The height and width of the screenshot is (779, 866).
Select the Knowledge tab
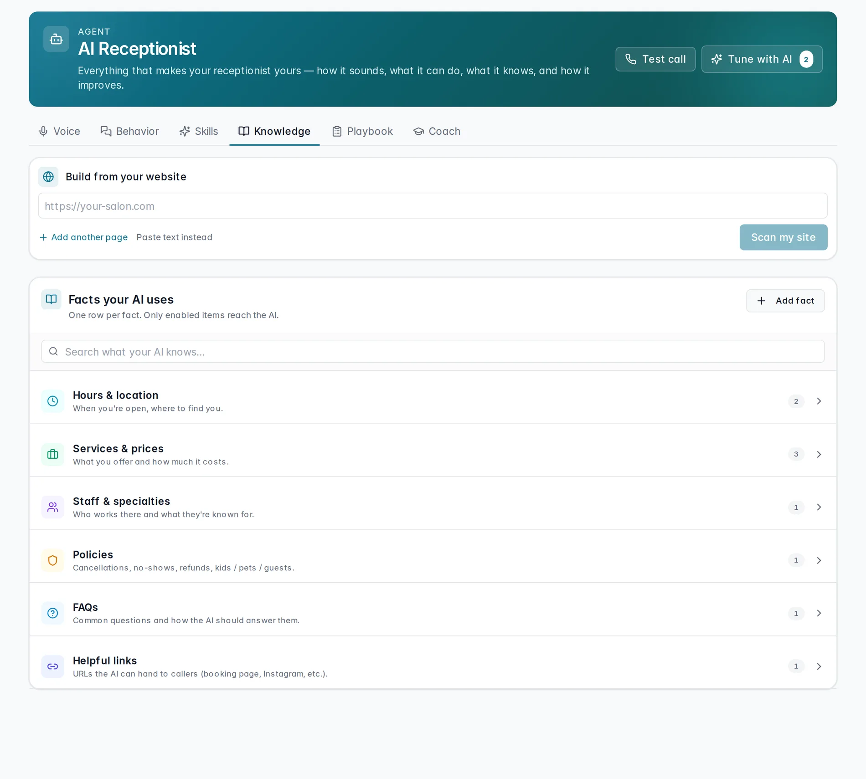coord(274,131)
